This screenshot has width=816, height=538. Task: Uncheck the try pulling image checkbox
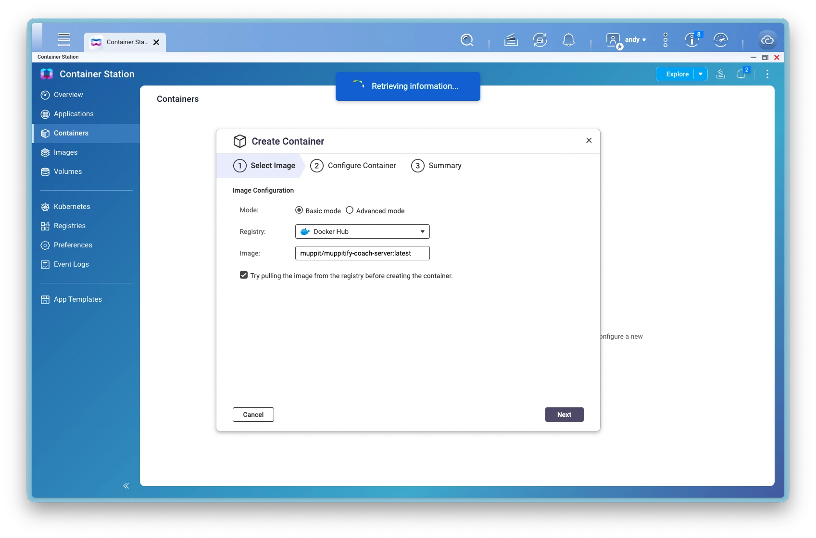coord(244,275)
